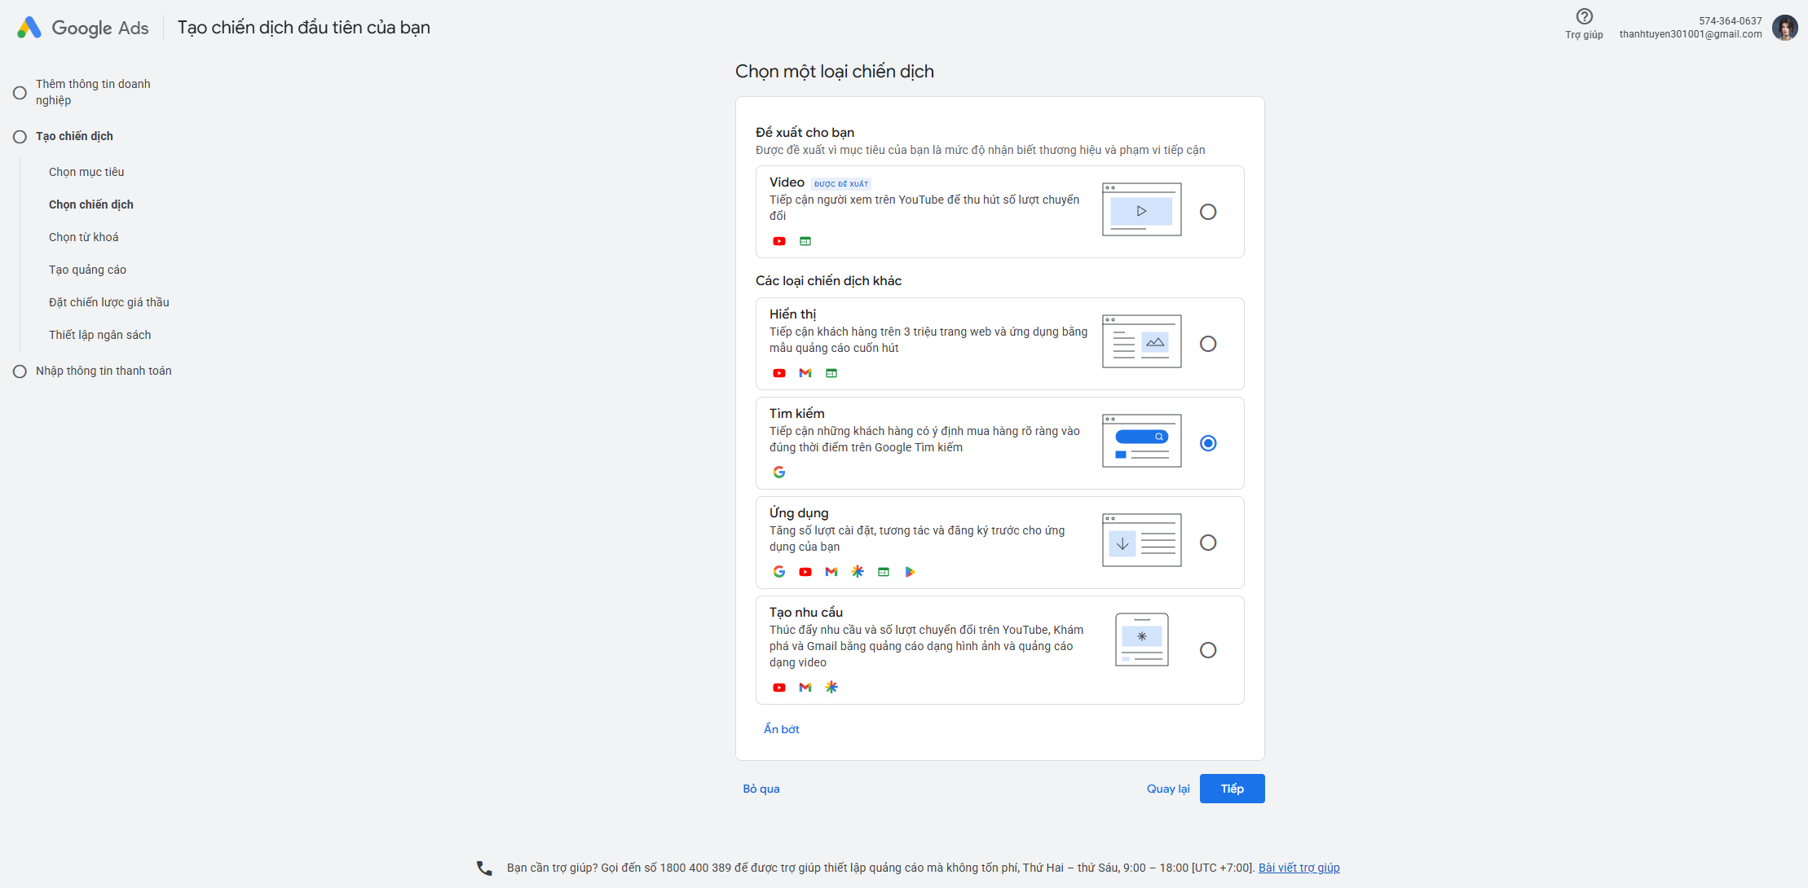Click Google Play icon in Ứng dụng card
The image size is (1808, 888).
click(x=910, y=572)
